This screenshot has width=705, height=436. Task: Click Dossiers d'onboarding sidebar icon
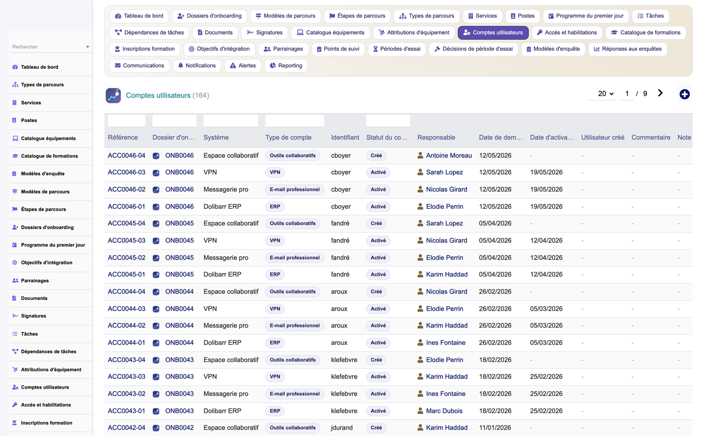[x=15, y=227]
